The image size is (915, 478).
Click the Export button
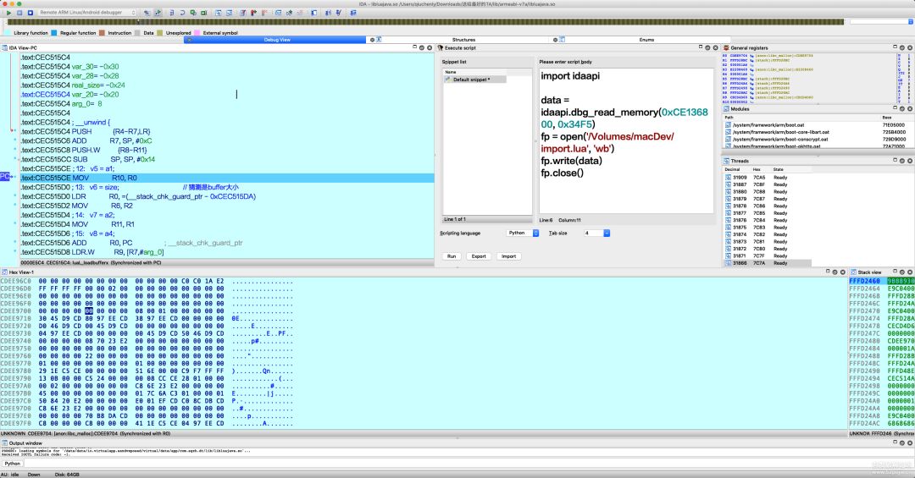point(479,255)
